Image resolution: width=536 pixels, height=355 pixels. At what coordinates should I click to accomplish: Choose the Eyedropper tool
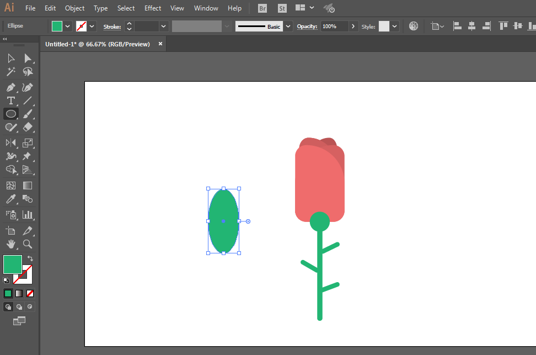coord(11,199)
